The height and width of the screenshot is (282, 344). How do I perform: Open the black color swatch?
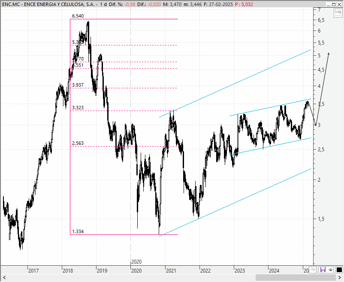[339, 270]
